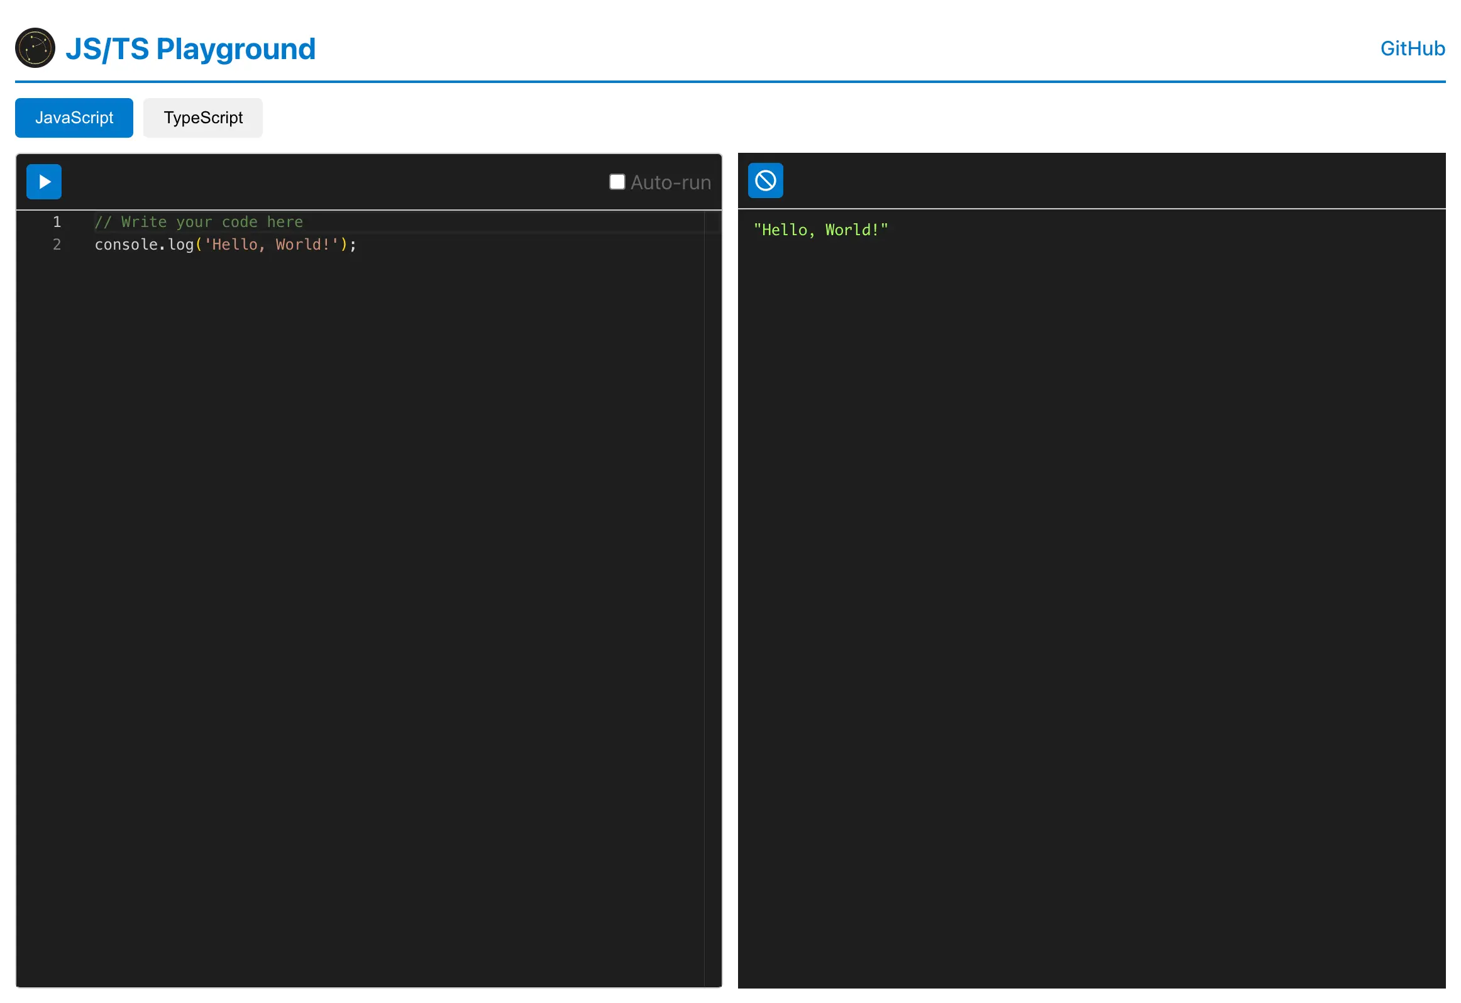Select the play triangle in the editor toolbar
The width and height of the screenshot is (1461, 1003).
tap(43, 181)
